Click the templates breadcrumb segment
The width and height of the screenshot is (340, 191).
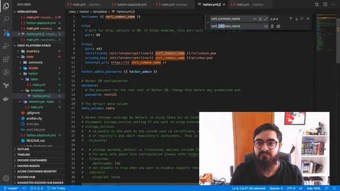[100, 12]
